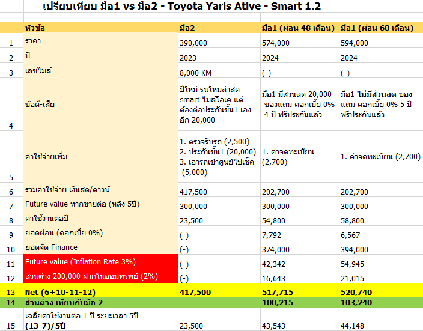Select finance amount 394,000
The height and width of the screenshot is (331, 423).
click(x=381, y=247)
